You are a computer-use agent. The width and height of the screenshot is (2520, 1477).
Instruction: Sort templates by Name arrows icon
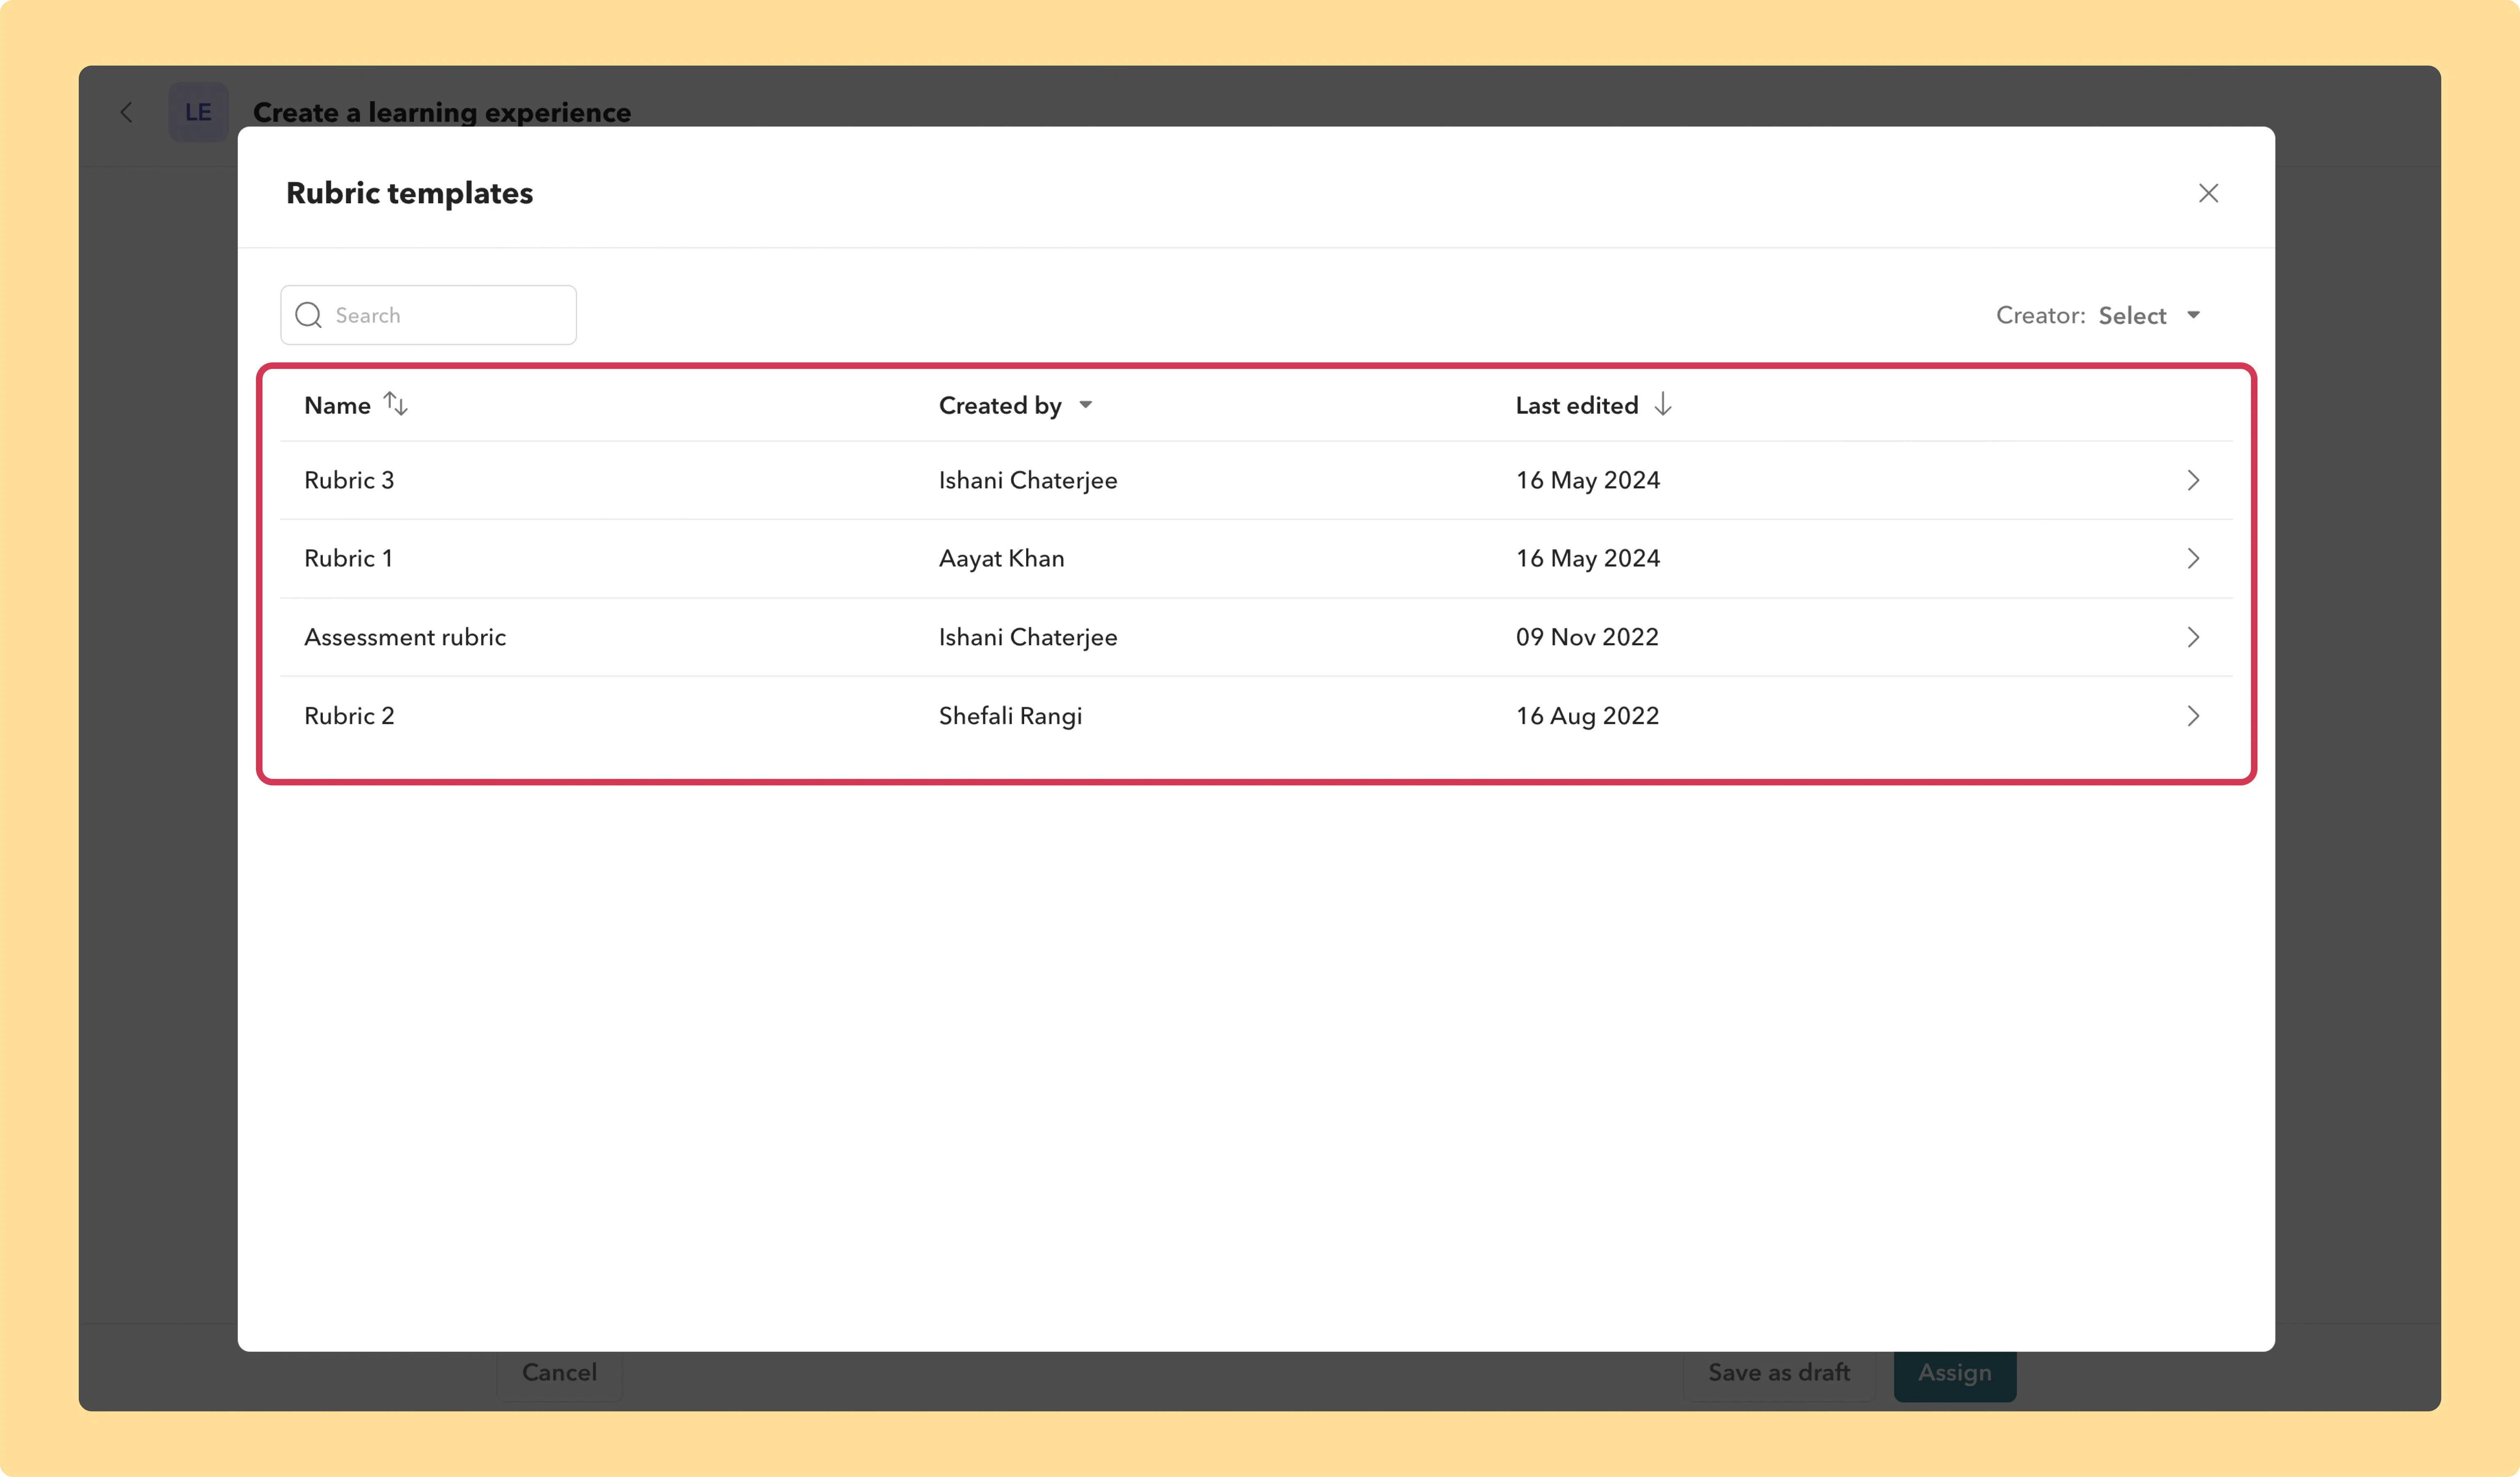(396, 404)
